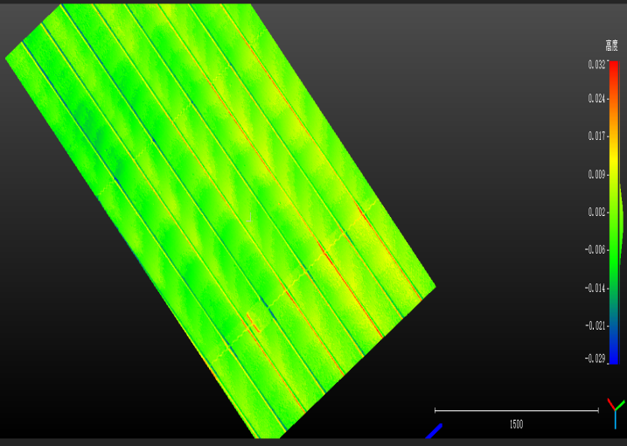Click the histogram curve beside the color bar

coord(621,224)
